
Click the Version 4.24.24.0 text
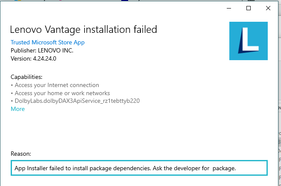(33, 58)
